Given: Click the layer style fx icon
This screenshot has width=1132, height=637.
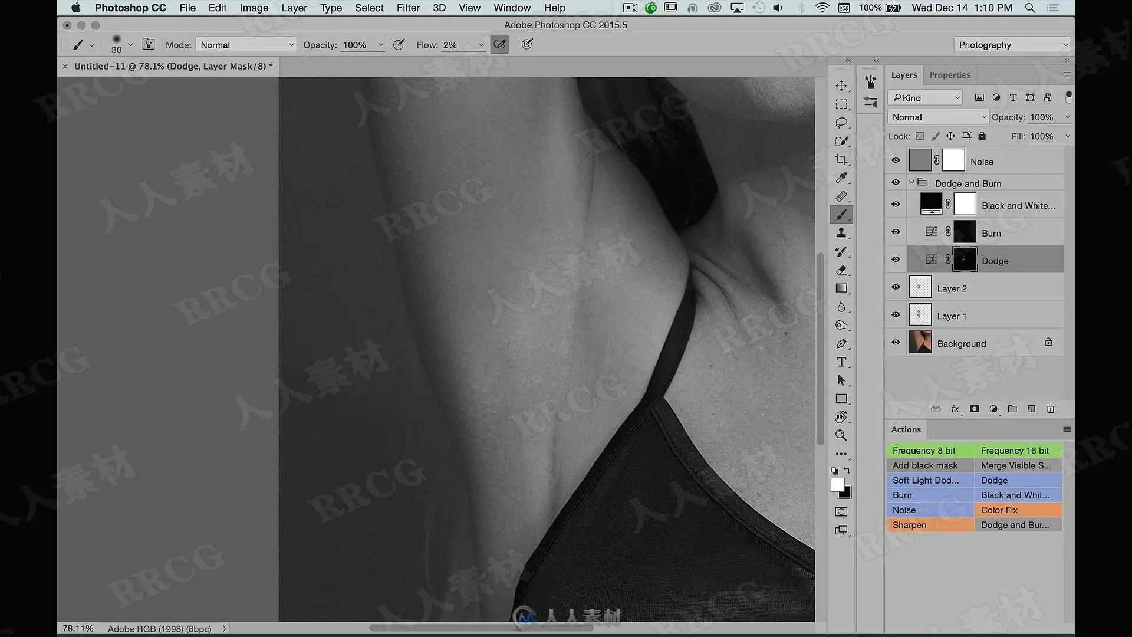Looking at the screenshot, I should point(955,409).
